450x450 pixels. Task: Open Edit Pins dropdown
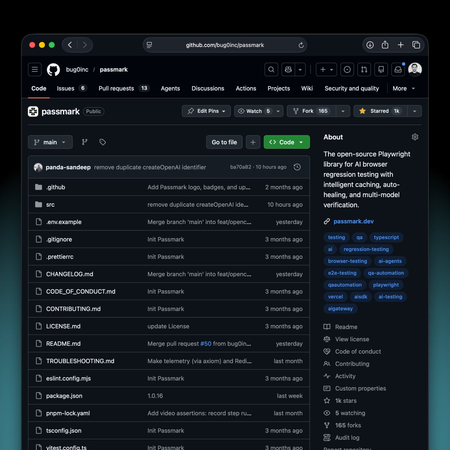pyautogui.click(x=206, y=111)
